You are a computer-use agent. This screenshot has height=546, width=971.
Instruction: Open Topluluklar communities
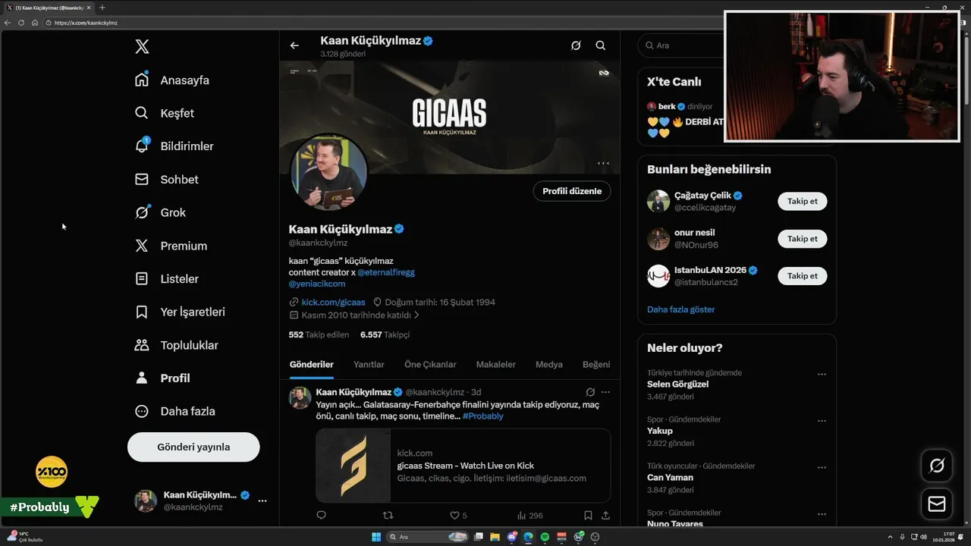177,345
